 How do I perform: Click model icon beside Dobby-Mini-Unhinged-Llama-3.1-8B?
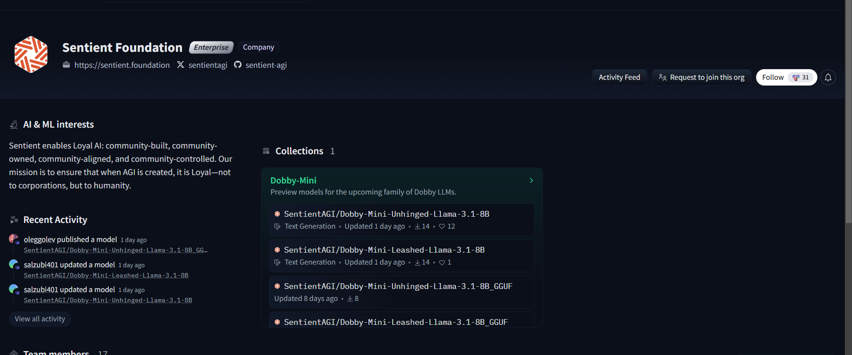(277, 214)
